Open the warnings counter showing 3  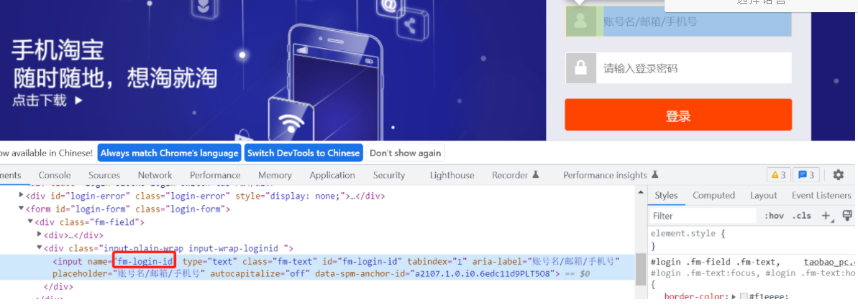coord(778,175)
